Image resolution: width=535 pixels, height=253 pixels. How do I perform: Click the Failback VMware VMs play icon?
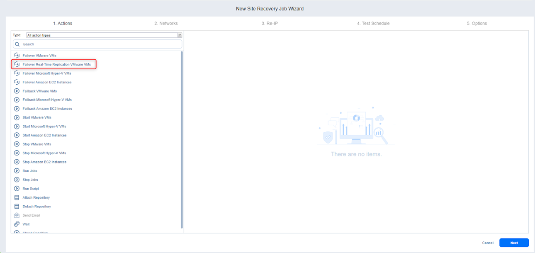click(17, 91)
